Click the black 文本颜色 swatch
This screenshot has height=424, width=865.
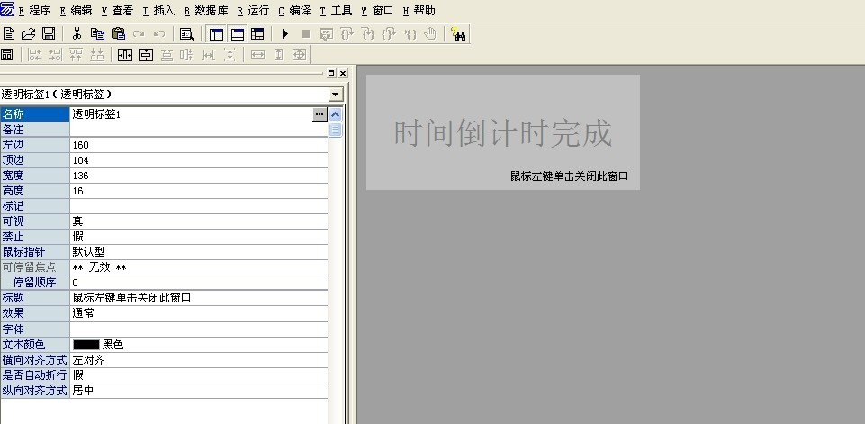pyautogui.click(x=86, y=344)
